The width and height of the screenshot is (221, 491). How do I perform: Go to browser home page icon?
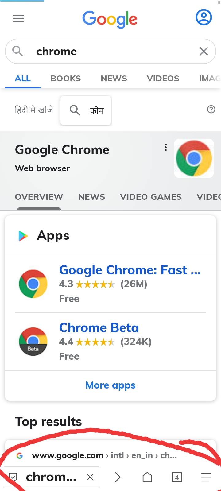147,477
